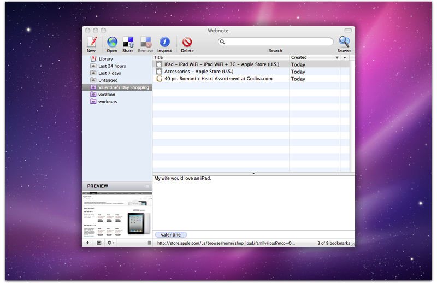This screenshot has width=437, height=283.
Task: Select the Accessories - Apple Store bookmark
Action: point(251,72)
